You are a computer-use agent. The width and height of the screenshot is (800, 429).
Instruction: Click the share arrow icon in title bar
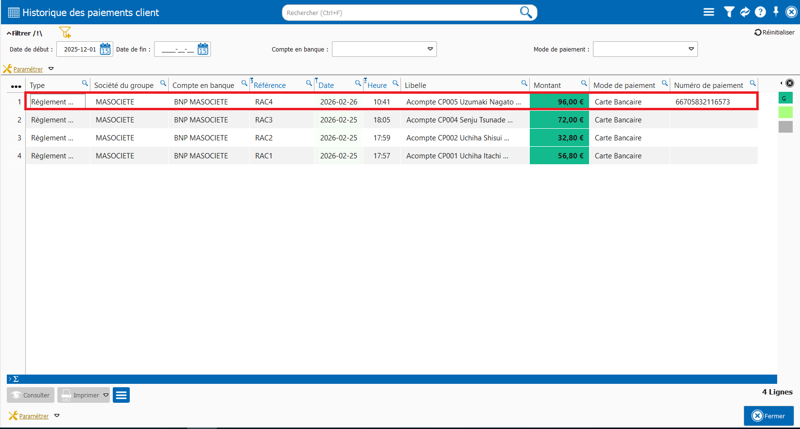click(745, 12)
